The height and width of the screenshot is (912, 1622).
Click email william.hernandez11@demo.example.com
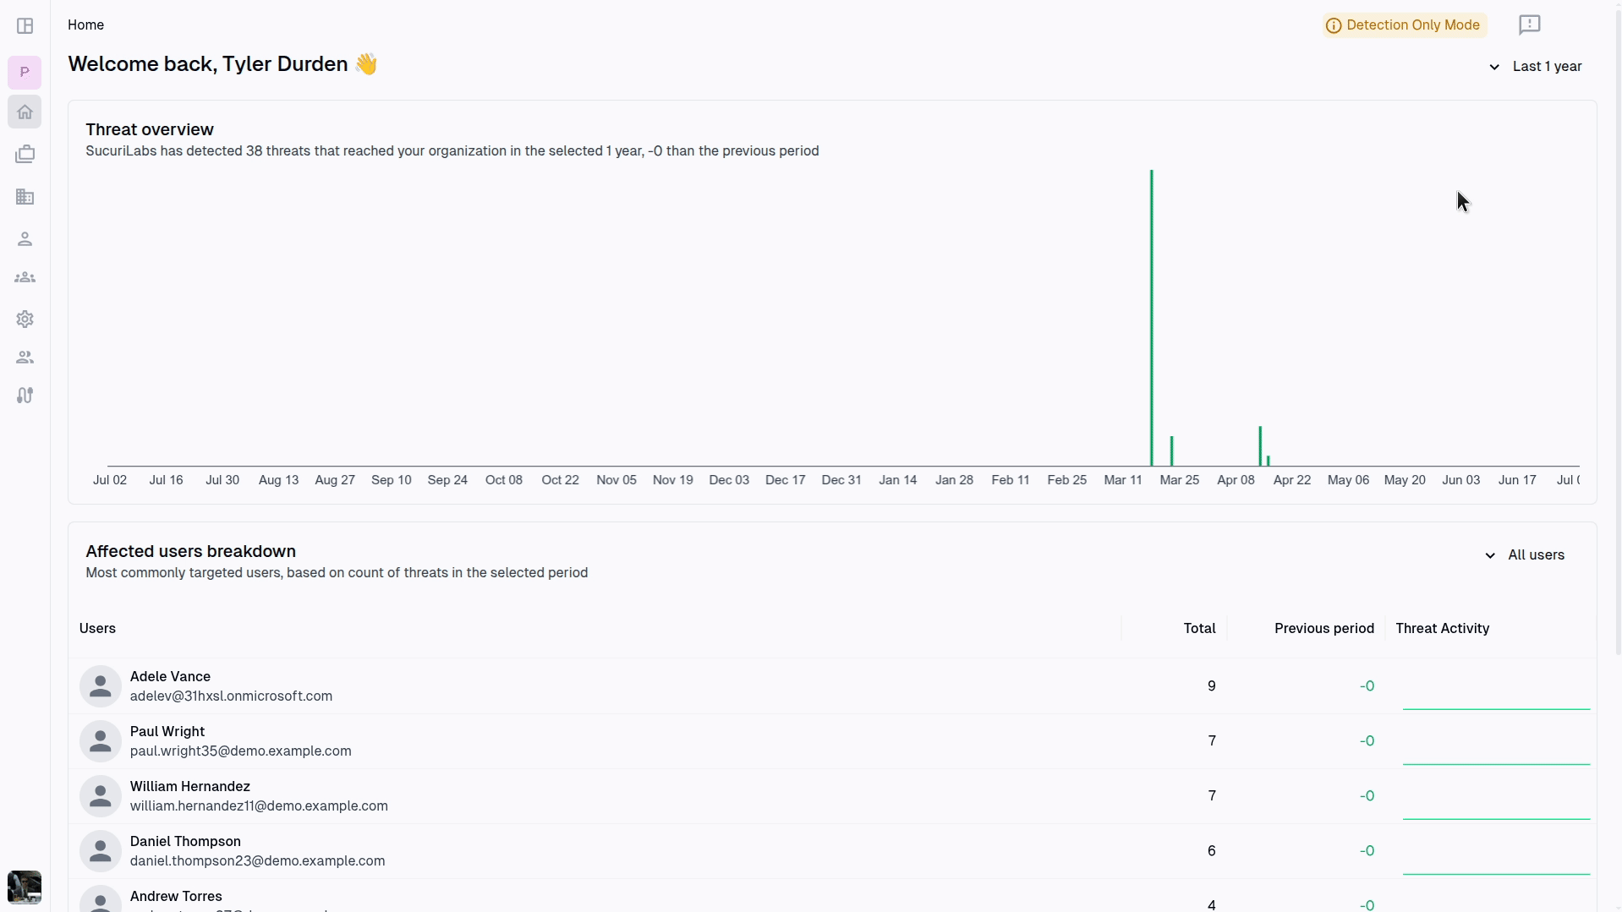[259, 806]
